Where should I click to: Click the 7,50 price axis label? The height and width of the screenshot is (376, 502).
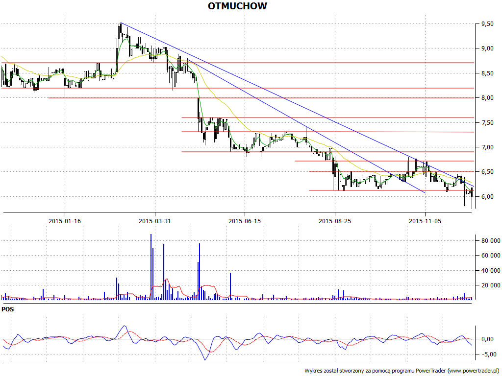pyautogui.click(x=487, y=123)
